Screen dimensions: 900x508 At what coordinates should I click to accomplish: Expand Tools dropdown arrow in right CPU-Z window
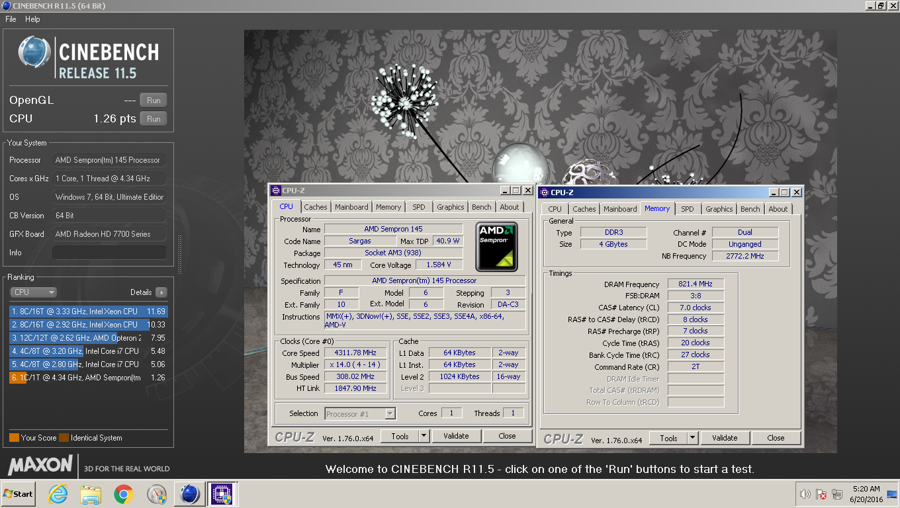pyautogui.click(x=692, y=439)
